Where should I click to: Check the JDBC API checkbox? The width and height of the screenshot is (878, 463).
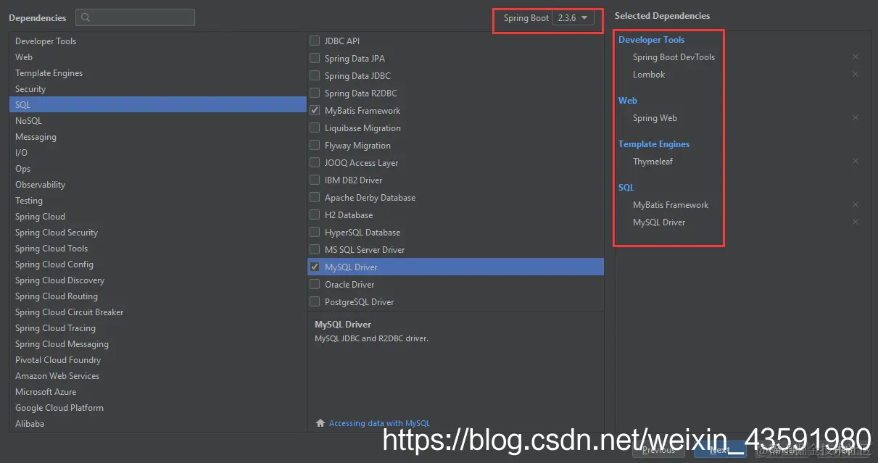coord(315,41)
